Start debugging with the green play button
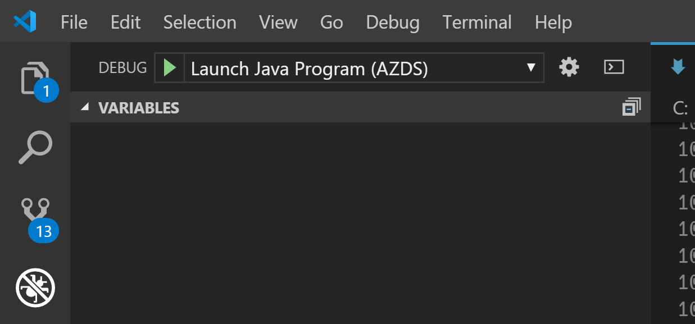 (170, 68)
